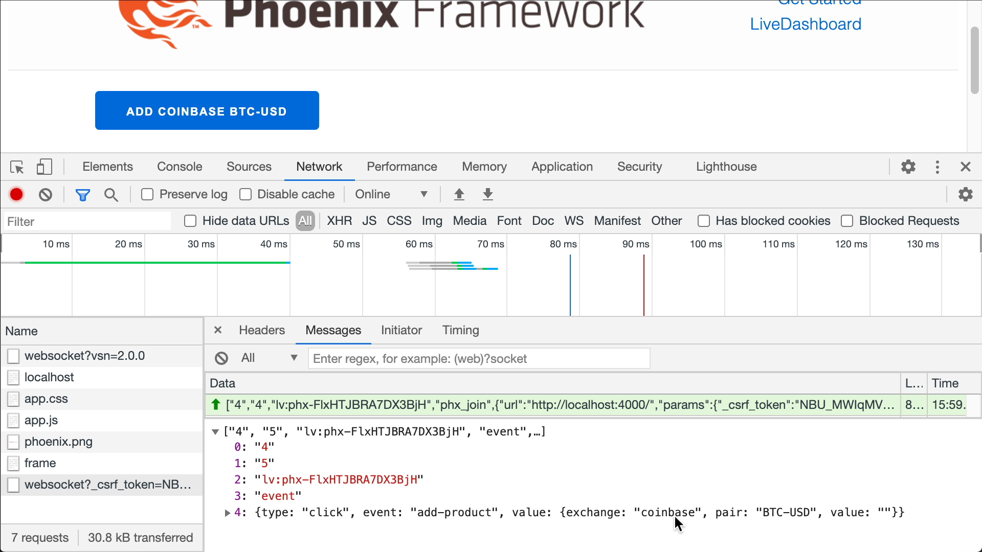Switch to the Elements tab
The image size is (982, 552).
tap(107, 167)
